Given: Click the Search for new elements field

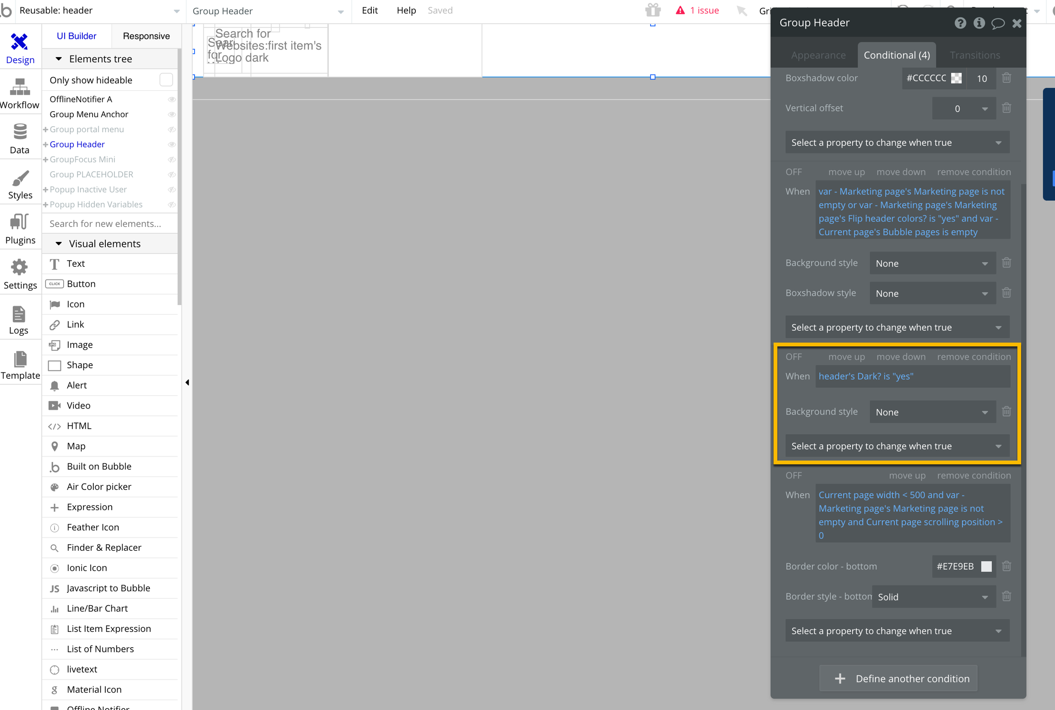Looking at the screenshot, I should coord(109,223).
